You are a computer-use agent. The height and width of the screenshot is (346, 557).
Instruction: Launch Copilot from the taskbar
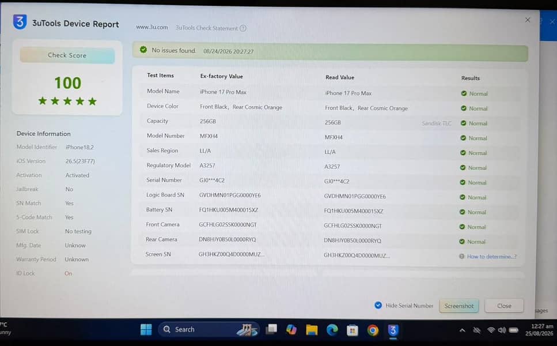pyautogui.click(x=291, y=330)
